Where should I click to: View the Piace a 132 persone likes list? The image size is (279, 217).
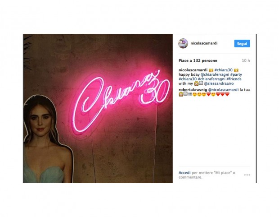[198, 60]
